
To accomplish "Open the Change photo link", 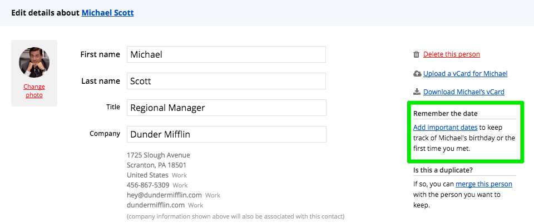I will [x=34, y=91].
